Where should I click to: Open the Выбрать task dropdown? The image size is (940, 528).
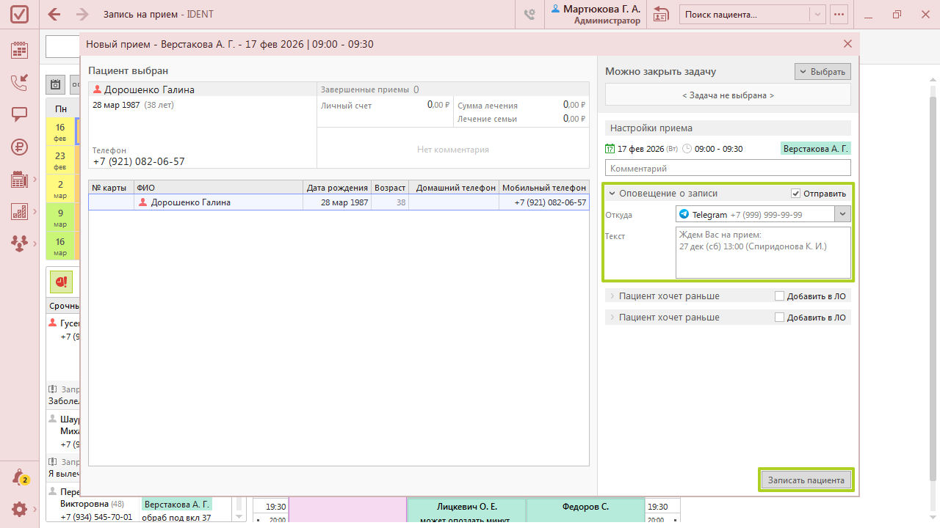pos(822,72)
